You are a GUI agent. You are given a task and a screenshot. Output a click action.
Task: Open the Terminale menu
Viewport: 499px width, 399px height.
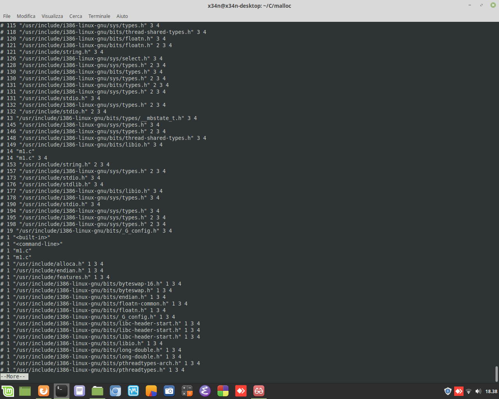[99, 16]
